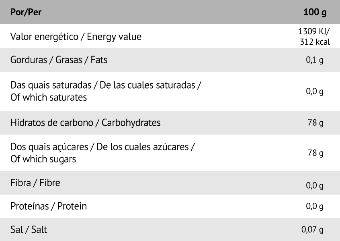The height and width of the screenshot is (241, 340).
Task: Click the carbohydrates row "78 g" value
Action: coord(315,123)
